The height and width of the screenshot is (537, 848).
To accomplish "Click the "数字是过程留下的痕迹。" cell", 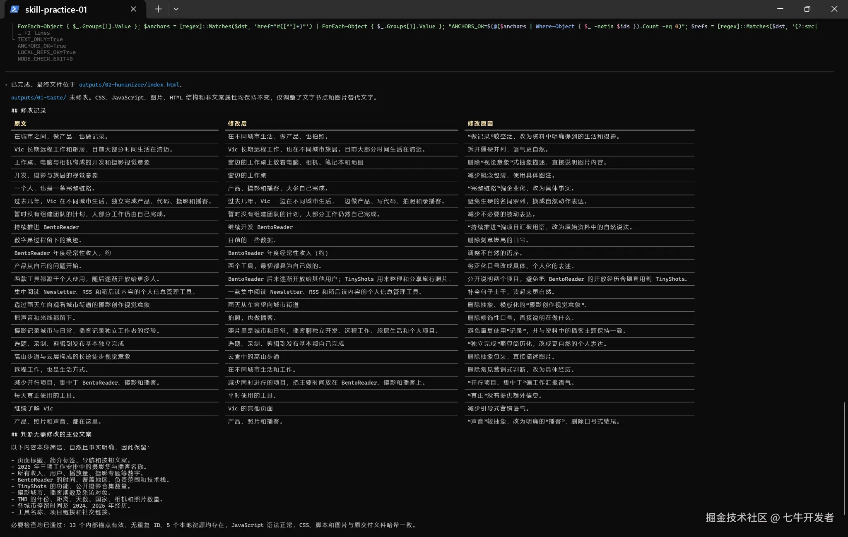I will click(x=48, y=240).
